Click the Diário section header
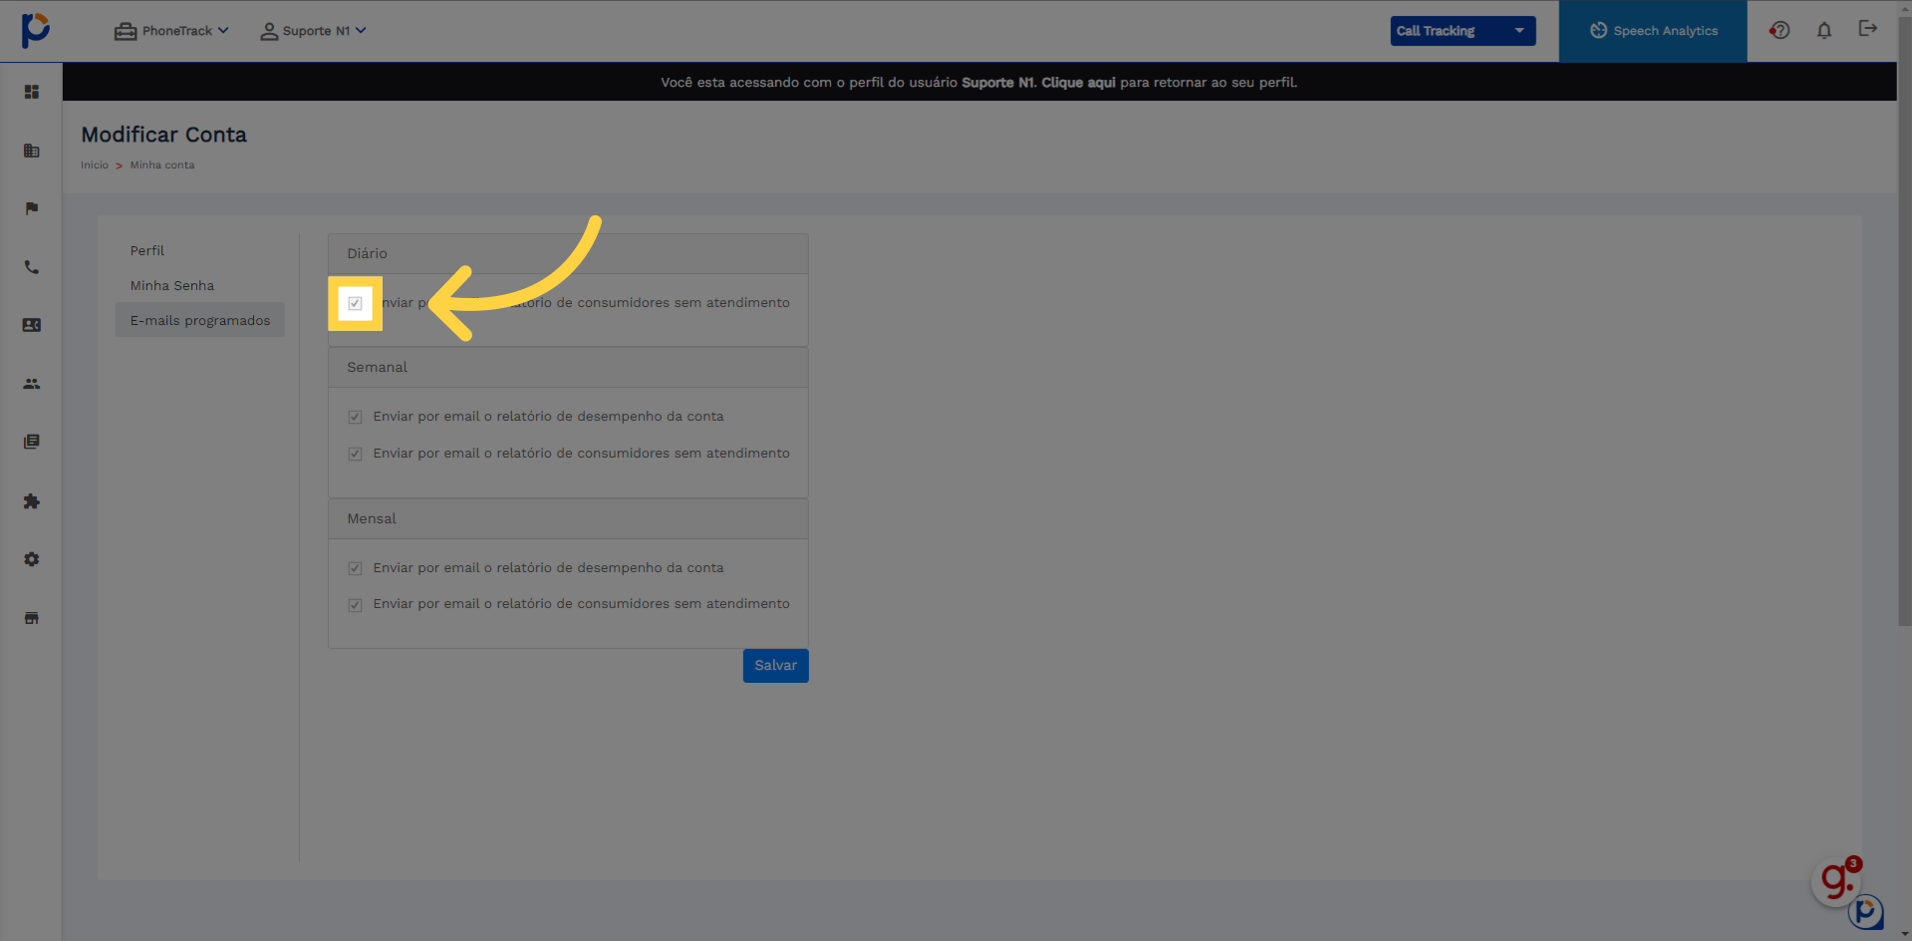1912x941 pixels. coord(568,254)
